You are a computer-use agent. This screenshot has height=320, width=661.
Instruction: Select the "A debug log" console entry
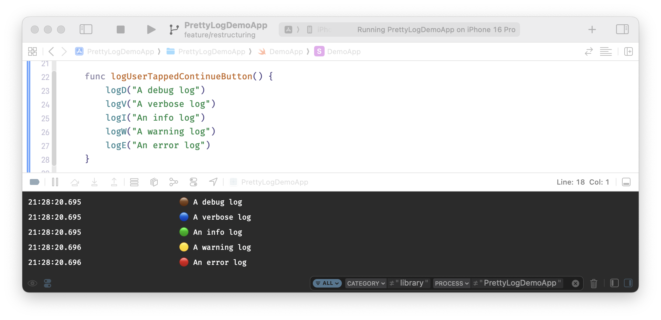click(218, 202)
